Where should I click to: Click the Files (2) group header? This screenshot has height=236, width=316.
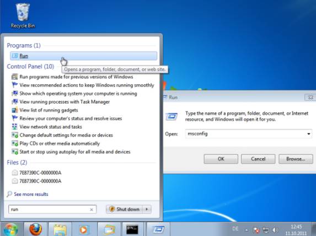click(x=17, y=163)
